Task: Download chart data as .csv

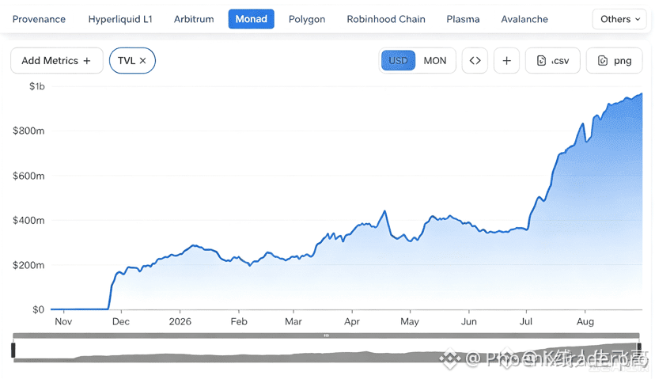Action: click(x=553, y=61)
